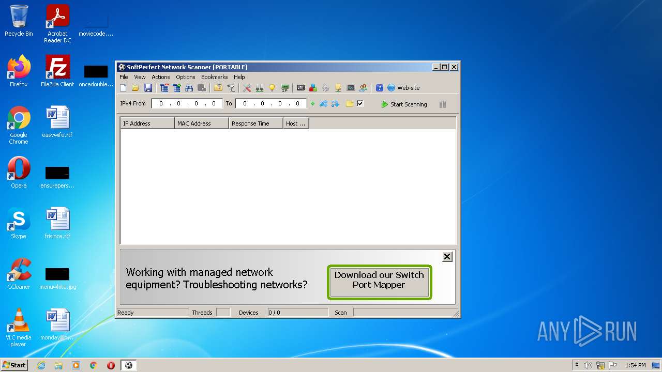Click Start Scanning button
The image size is (662, 372).
point(404,104)
